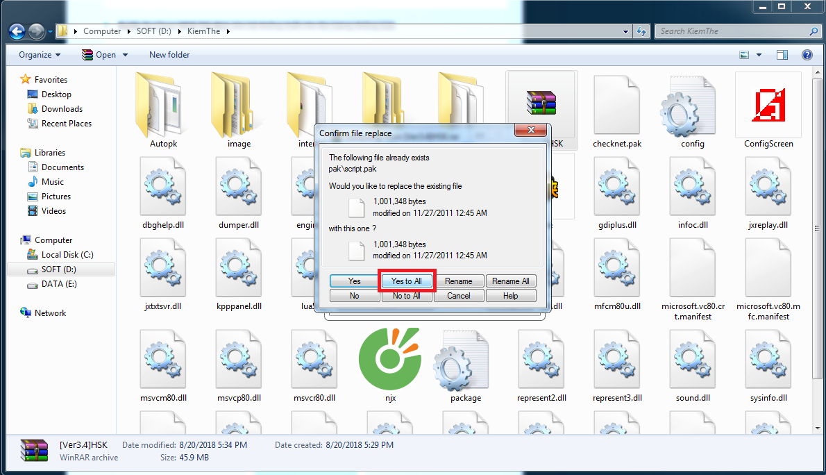This screenshot has width=826, height=475.
Task: Click the Yes to All button
Action: click(x=407, y=281)
